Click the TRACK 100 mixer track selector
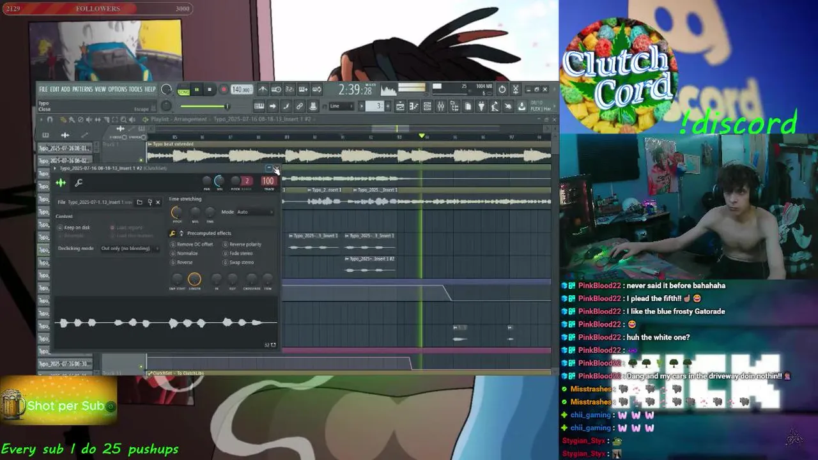818x460 pixels. pyautogui.click(x=268, y=181)
